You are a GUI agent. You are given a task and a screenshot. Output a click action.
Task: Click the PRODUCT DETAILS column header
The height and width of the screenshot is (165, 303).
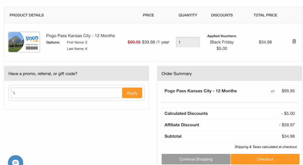27,15
